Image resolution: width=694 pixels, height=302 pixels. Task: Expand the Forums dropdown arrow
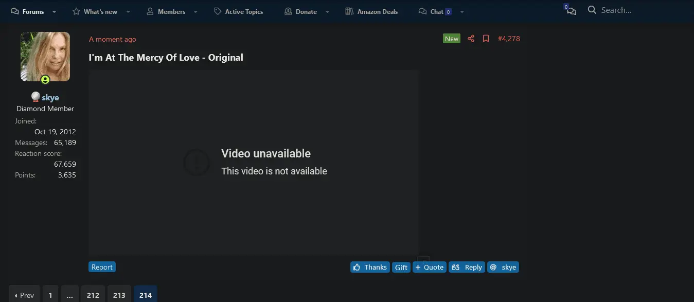coord(55,12)
